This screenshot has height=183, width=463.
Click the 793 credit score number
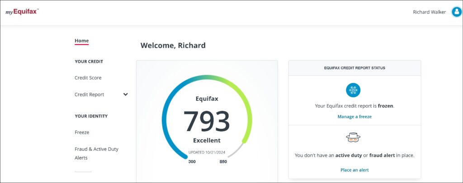coord(207,120)
